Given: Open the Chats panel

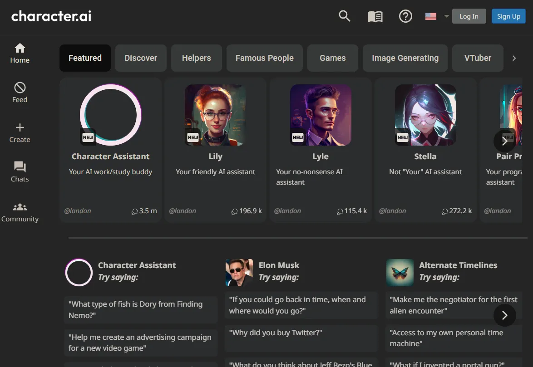Looking at the screenshot, I should [19, 172].
